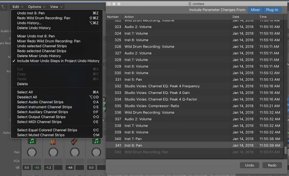Toggle the Mixer parameter changes button
Viewport: 289px width, 176px height.
click(255, 10)
